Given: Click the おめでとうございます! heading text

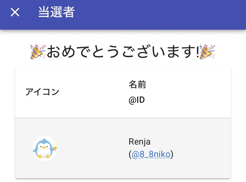Looking at the screenshot, I should pos(123,52).
